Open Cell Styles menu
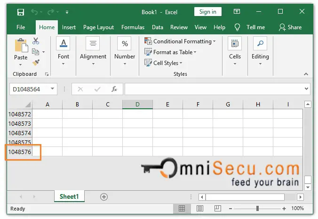The width and height of the screenshot is (318, 219). coord(163,63)
